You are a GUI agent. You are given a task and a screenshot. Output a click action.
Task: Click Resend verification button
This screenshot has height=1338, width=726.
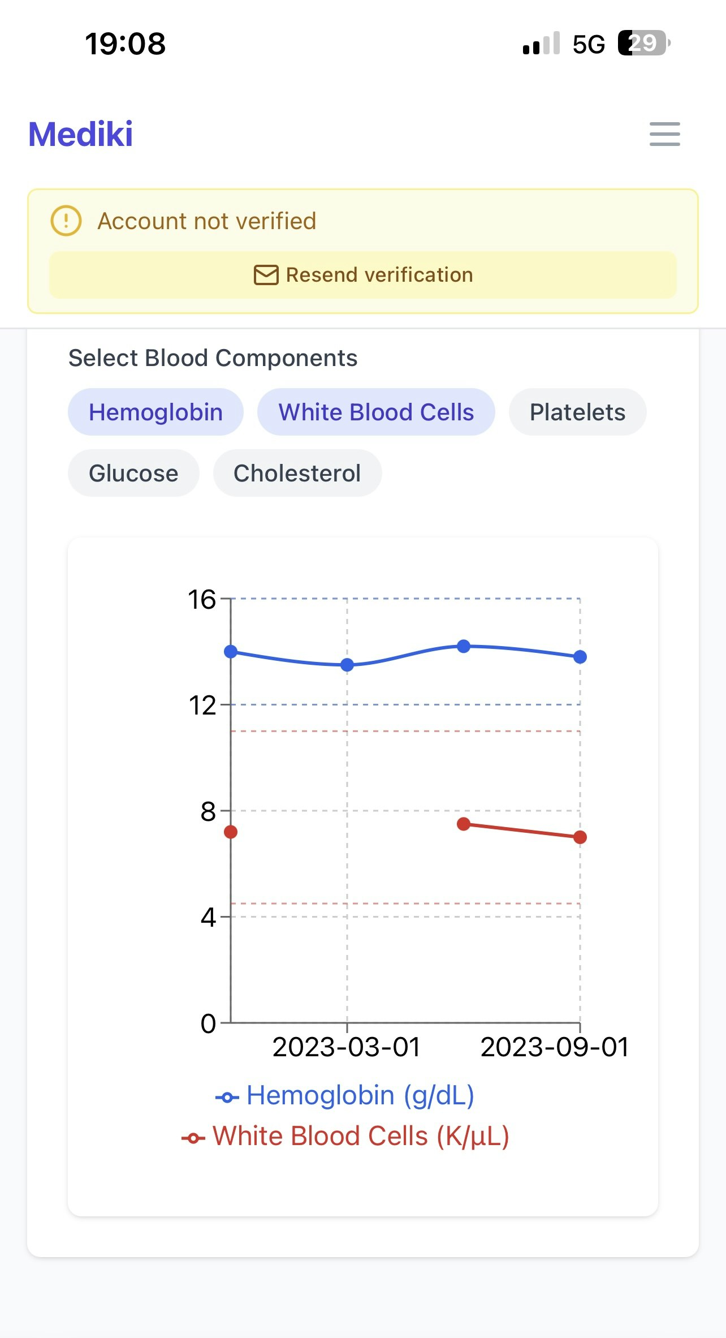point(362,275)
